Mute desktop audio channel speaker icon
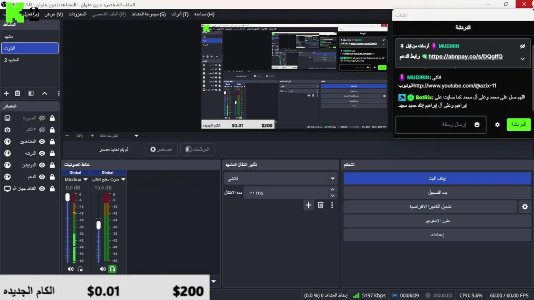The width and height of the screenshot is (534, 300). tap(103, 269)
